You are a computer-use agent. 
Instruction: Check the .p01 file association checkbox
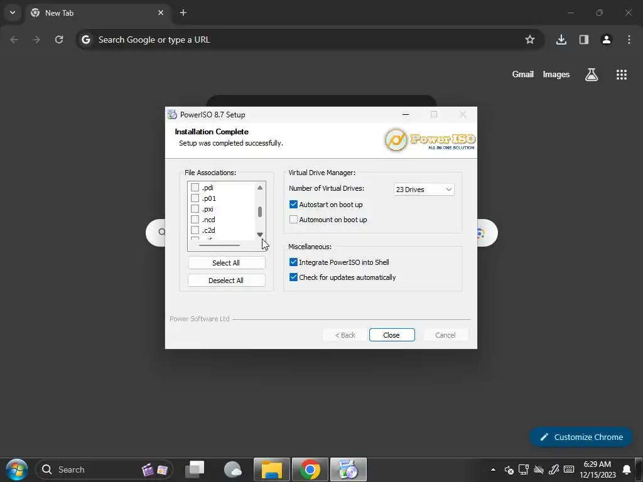coord(195,198)
